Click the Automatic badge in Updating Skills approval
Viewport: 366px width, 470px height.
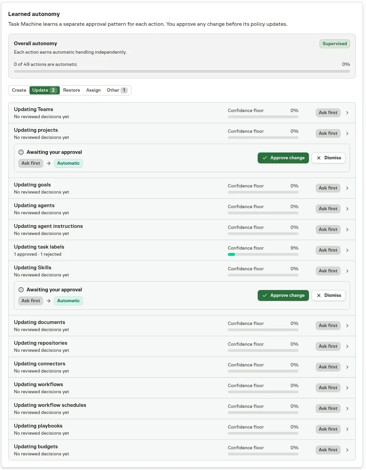68,301
